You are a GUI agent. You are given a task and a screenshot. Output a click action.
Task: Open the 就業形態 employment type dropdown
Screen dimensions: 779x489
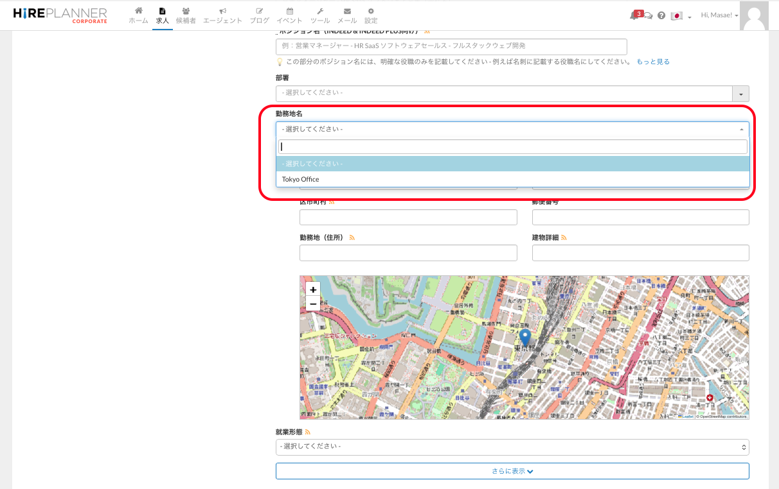coord(512,447)
